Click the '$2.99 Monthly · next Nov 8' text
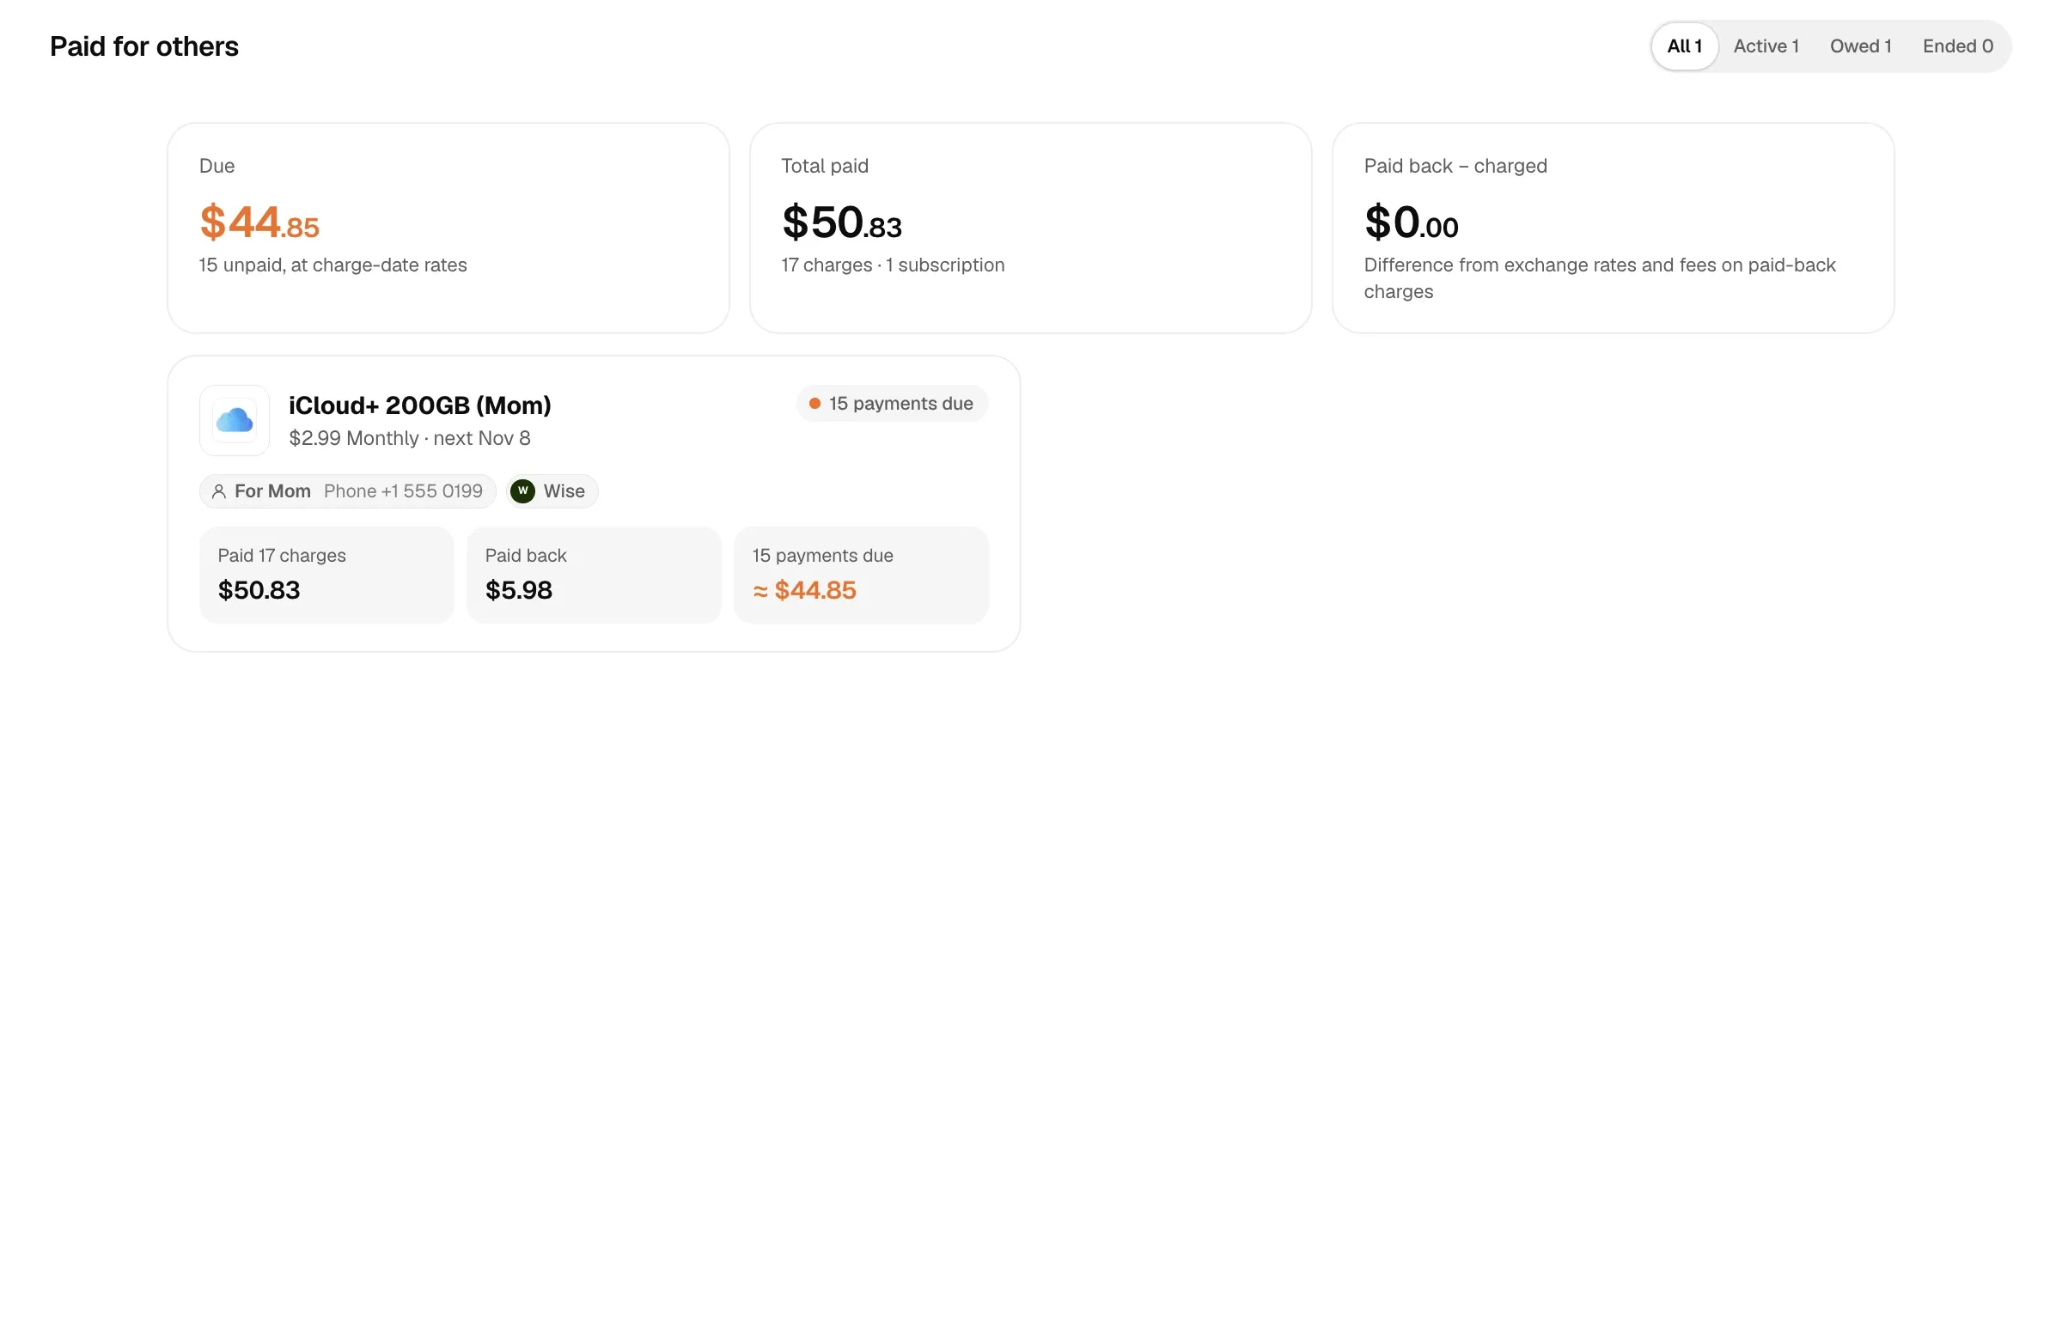Image resolution: width=2062 pixels, height=1340 pixels. point(410,437)
